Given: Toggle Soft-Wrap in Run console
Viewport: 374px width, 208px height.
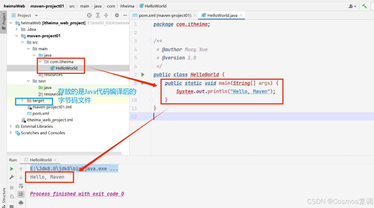Looking at the screenshot, I should pos(21,186).
